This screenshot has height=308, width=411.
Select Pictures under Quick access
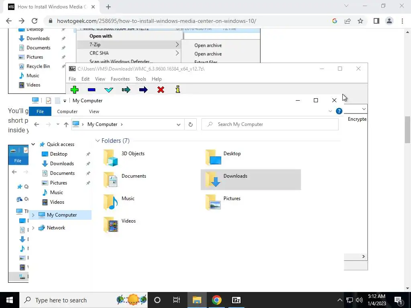(59, 183)
